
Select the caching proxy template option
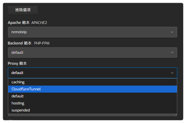[x=18, y=82]
